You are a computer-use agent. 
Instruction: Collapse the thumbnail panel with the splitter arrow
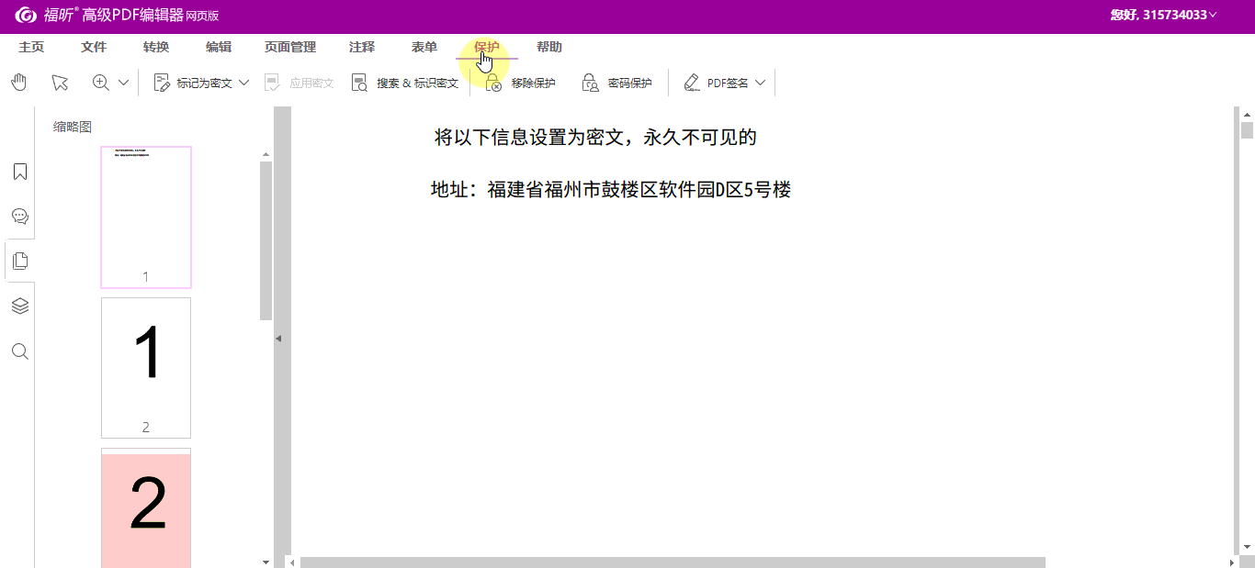click(278, 339)
